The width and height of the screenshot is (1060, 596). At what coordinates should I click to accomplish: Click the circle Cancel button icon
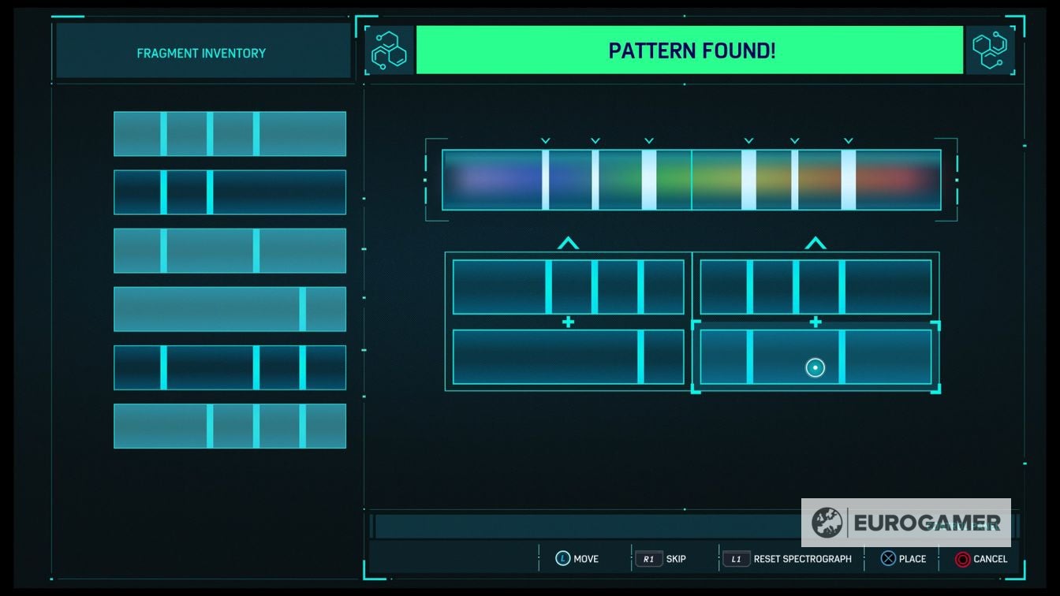point(962,558)
